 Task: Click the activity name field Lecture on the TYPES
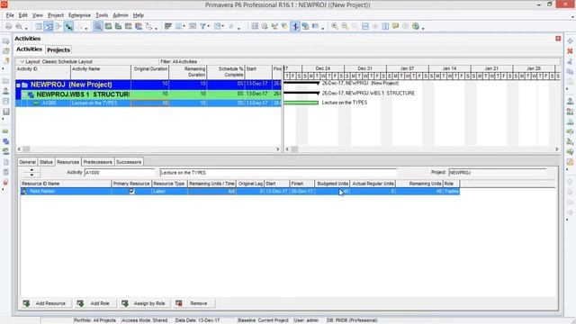pyautogui.click(x=278, y=173)
